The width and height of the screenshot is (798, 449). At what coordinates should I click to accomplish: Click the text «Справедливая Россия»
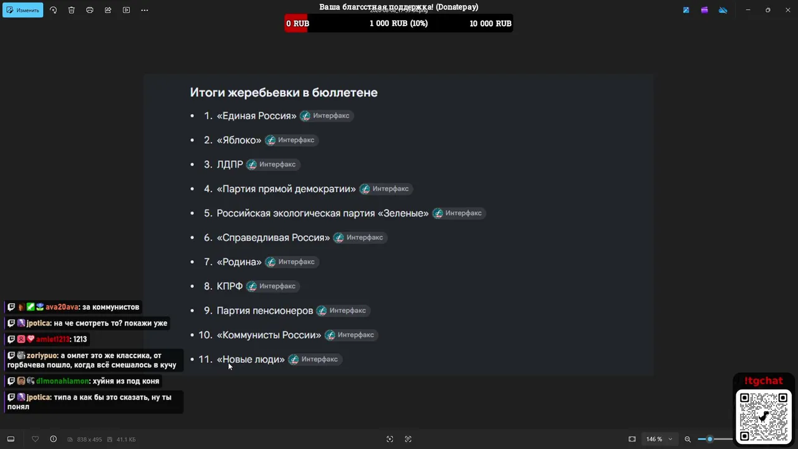tap(273, 237)
